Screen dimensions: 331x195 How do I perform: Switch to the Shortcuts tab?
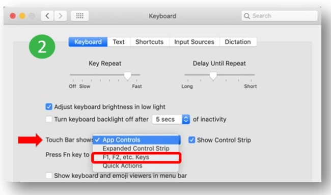click(x=149, y=42)
